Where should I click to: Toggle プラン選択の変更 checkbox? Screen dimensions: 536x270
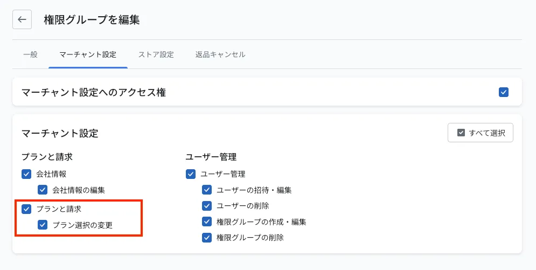tap(43, 225)
